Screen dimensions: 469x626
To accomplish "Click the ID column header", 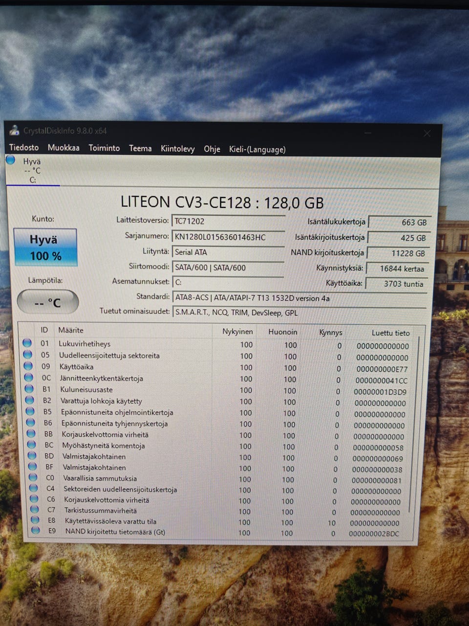I will 44,330.
